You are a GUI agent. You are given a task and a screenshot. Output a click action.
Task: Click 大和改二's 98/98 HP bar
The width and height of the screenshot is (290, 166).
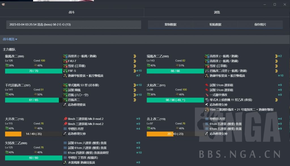(175, 100)
